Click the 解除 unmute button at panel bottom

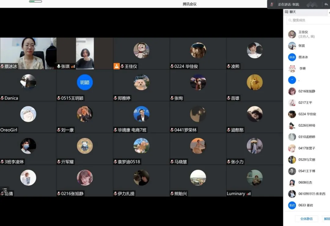pos(327,219)
